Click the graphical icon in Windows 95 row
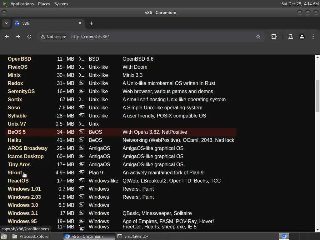The width and height of the screenshot is (320, 240). [82, 221]
